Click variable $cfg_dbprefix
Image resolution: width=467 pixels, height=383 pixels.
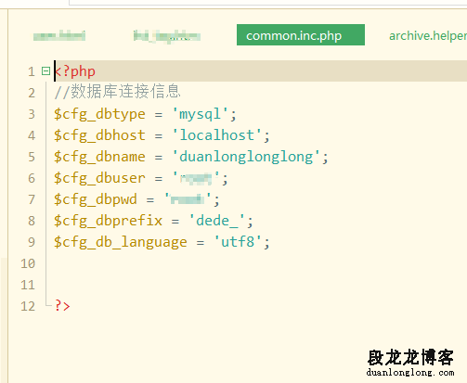pyautogui.click(x=108, y=221)
